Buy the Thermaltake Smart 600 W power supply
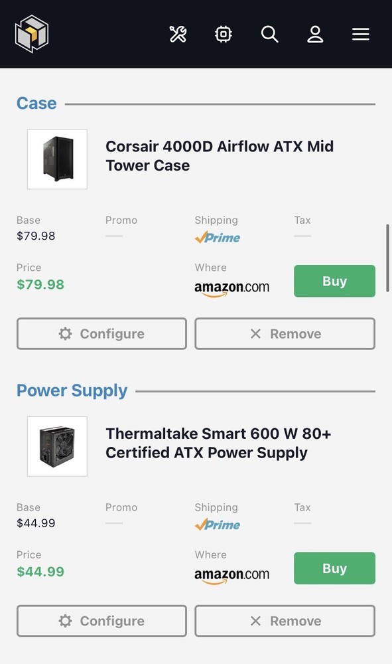Screen dimensions: 392x664 point(334,568)
